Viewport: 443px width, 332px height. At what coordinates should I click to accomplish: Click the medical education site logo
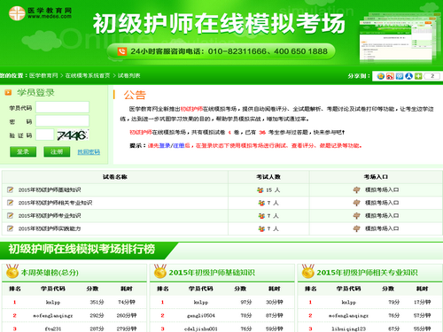[x=40, y=13]
